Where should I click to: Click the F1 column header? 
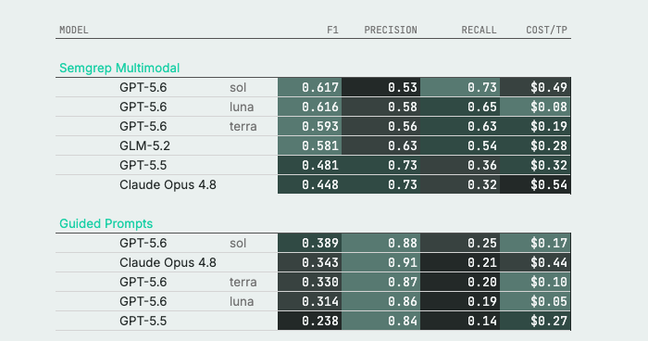(x=332, y=30)
